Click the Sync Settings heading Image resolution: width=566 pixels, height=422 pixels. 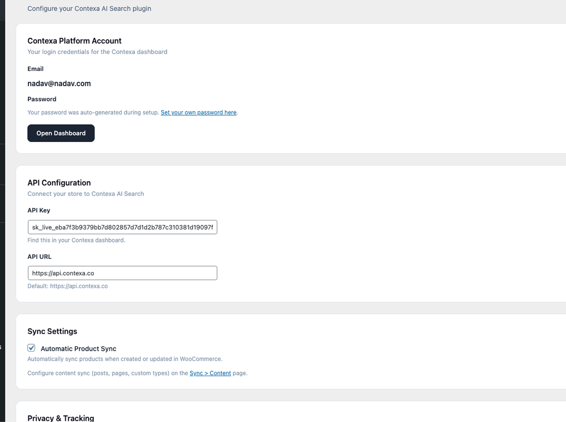52,331
